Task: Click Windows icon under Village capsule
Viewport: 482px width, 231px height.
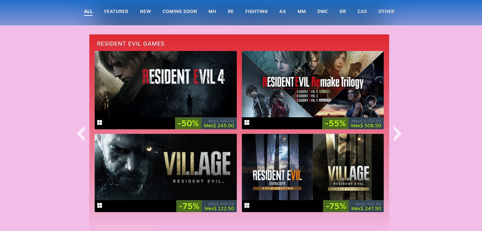Action: [100, 206]
